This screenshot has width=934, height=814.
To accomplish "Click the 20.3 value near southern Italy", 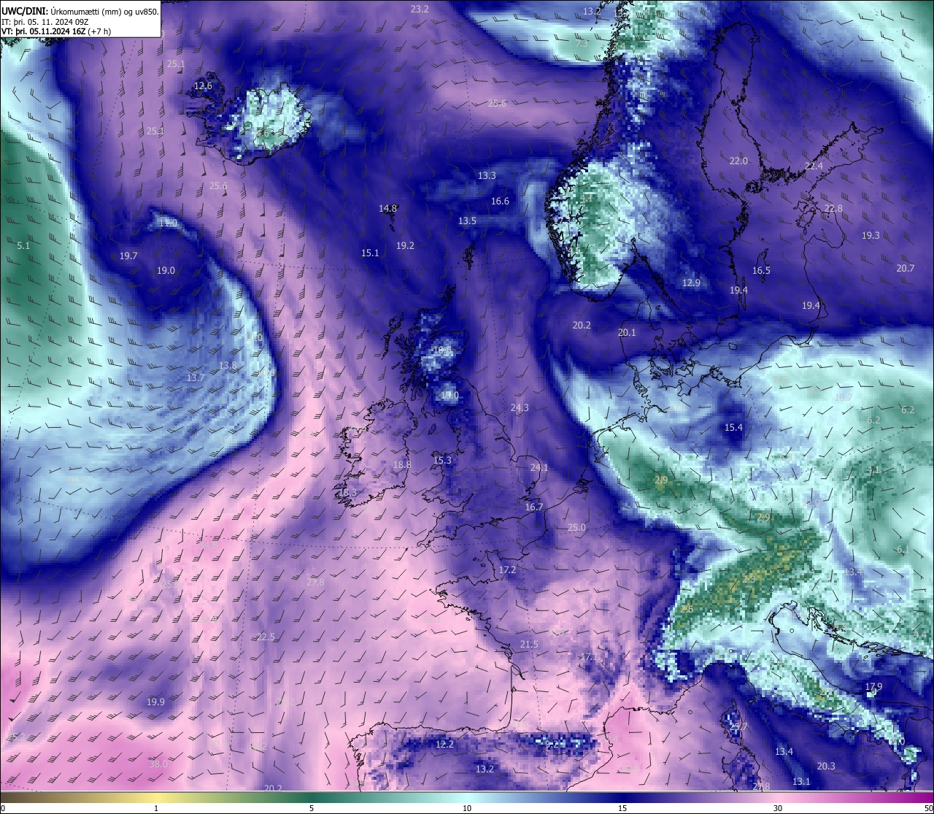I will point(826,766).
